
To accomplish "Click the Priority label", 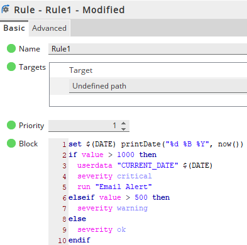I will coord(31,126).
